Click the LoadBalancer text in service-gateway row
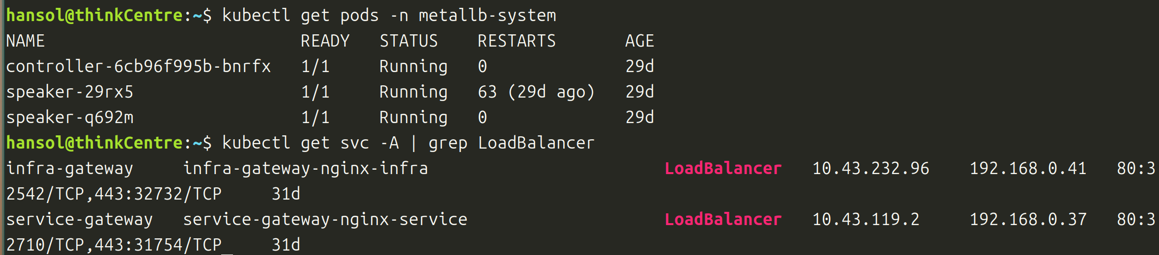 [723, 219]
